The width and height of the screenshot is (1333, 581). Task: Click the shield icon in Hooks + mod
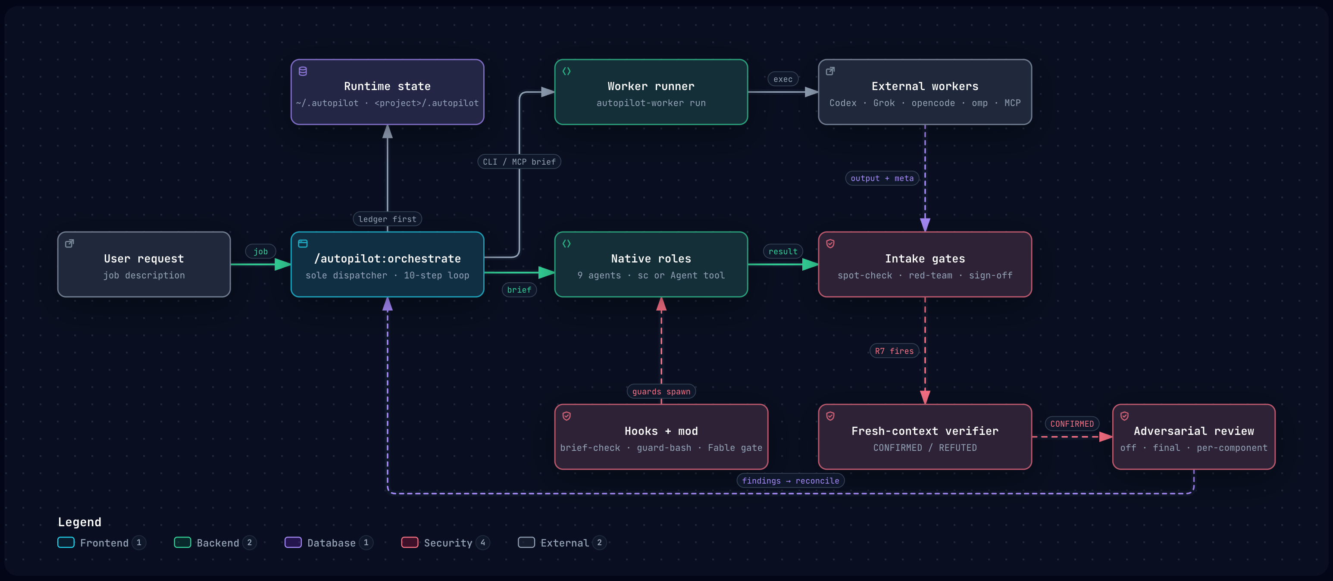566,416
